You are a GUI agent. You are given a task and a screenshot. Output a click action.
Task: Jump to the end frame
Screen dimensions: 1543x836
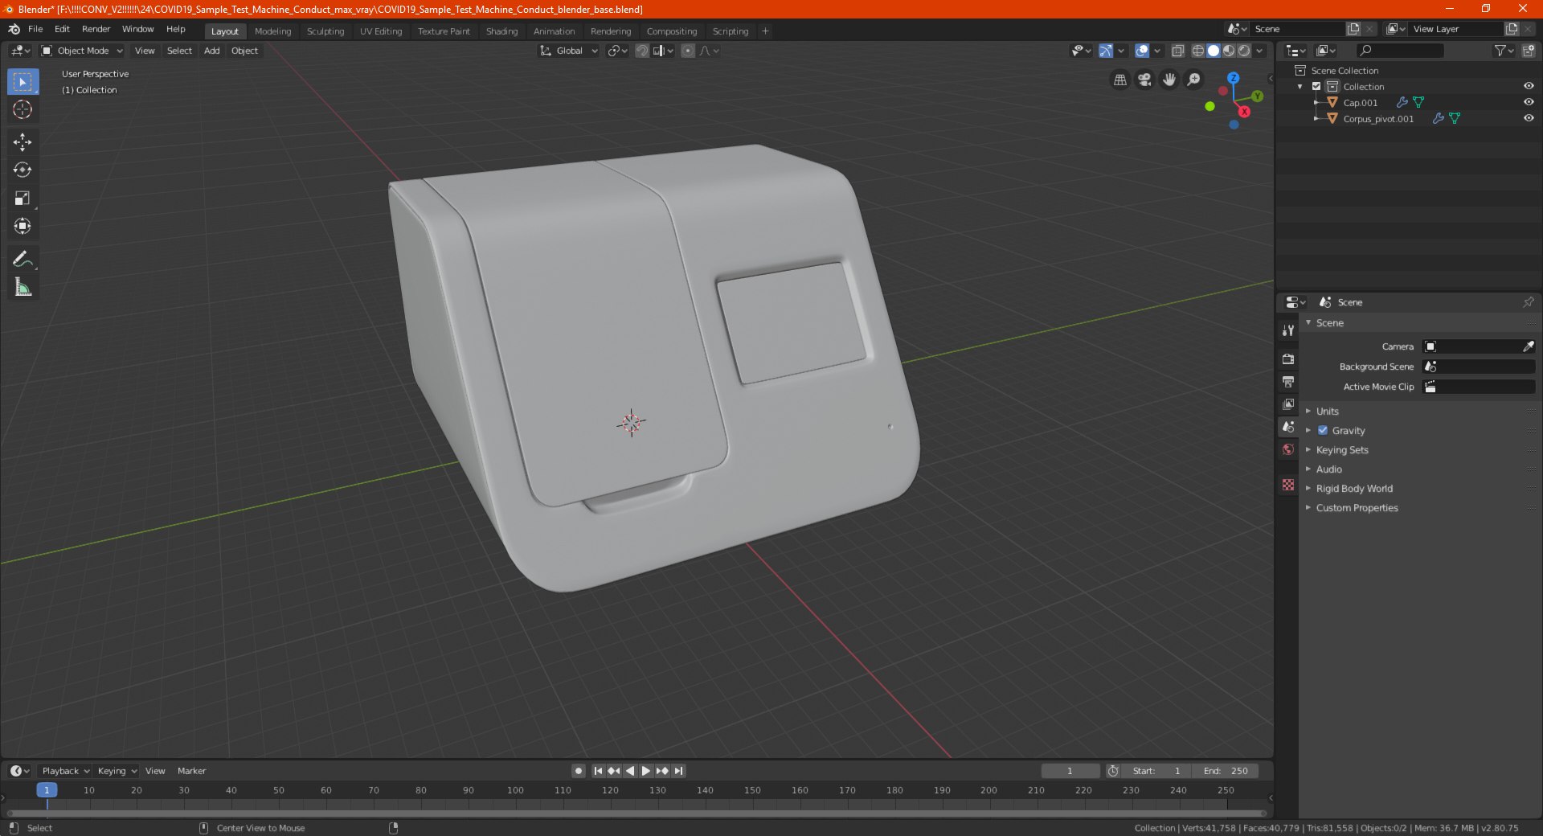point(679,771)
